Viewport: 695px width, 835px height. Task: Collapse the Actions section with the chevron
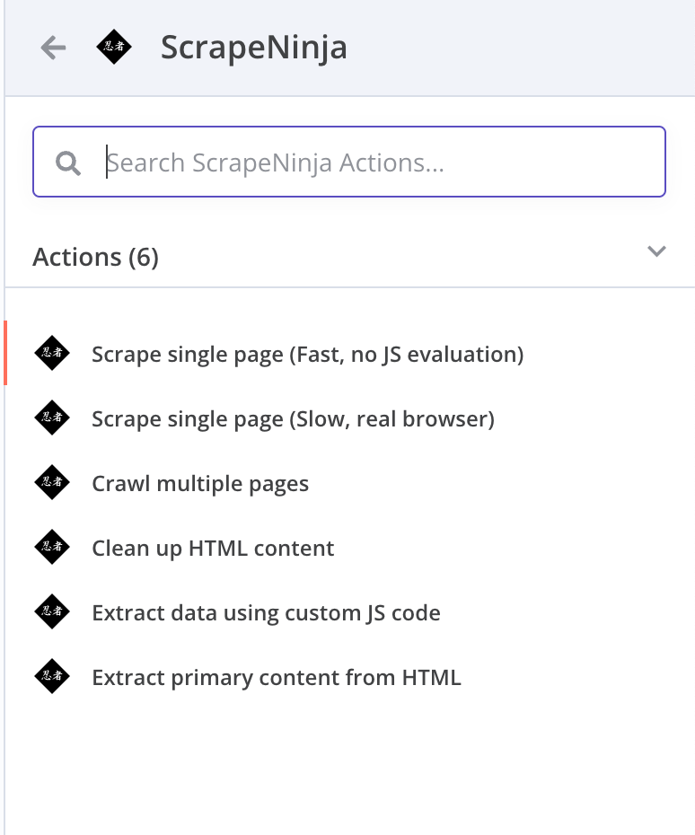pos(656,251)
